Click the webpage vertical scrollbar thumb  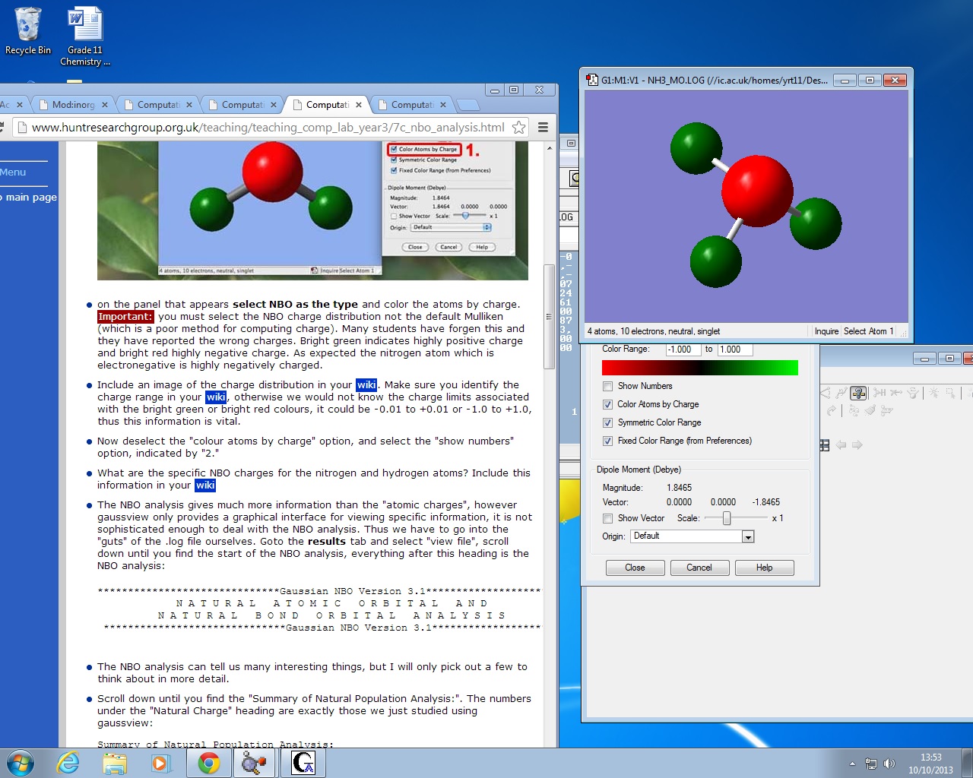click(x=550, y=317)
